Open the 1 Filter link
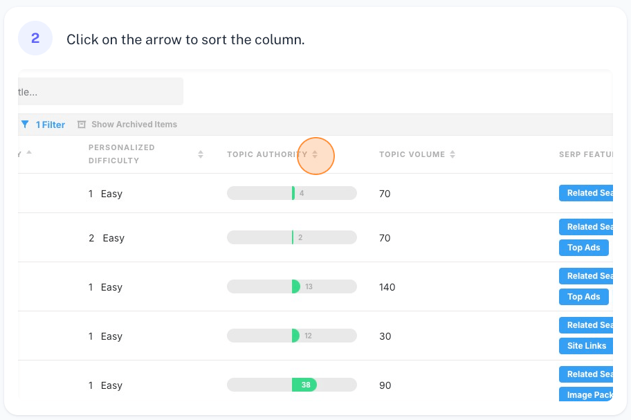This screenshot has width=631, height=420. [x=51, y=125]
